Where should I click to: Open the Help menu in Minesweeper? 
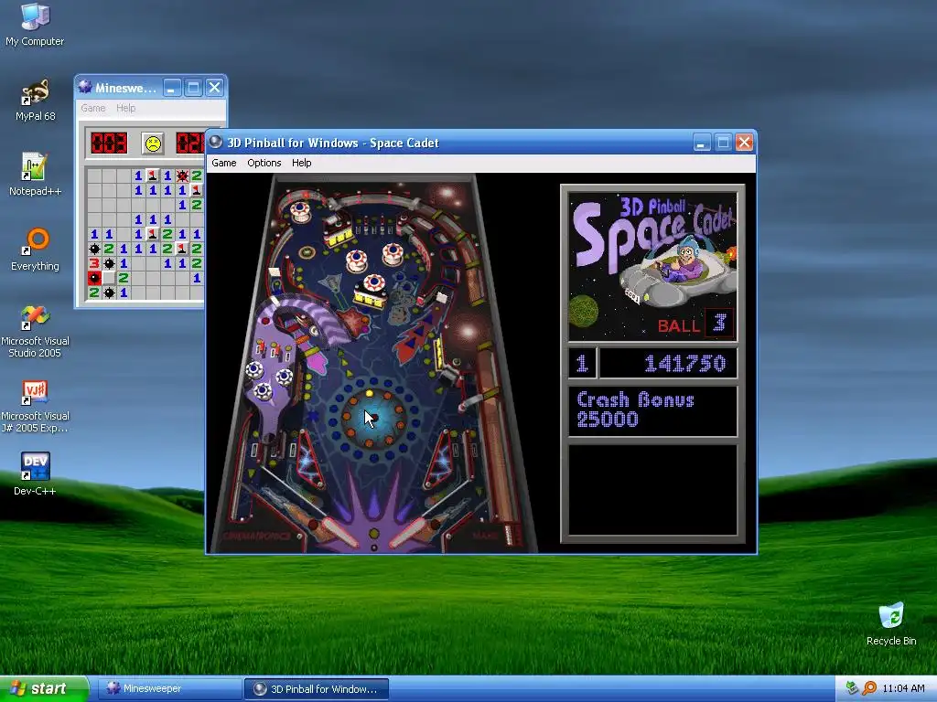coord(125,108)
